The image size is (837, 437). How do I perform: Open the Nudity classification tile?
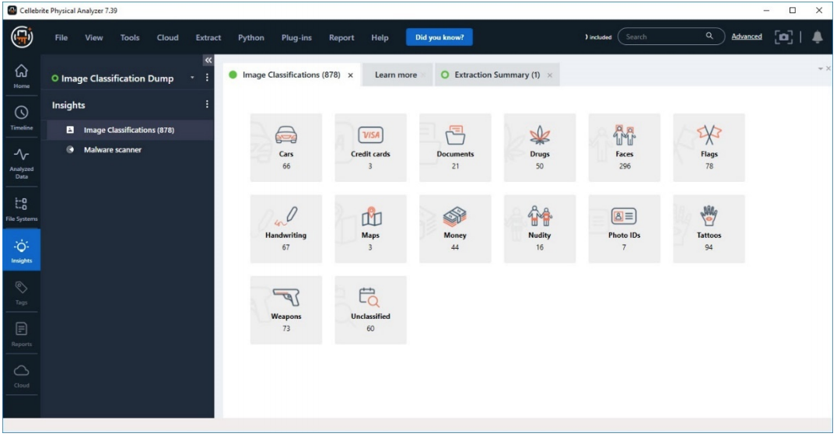540,229
